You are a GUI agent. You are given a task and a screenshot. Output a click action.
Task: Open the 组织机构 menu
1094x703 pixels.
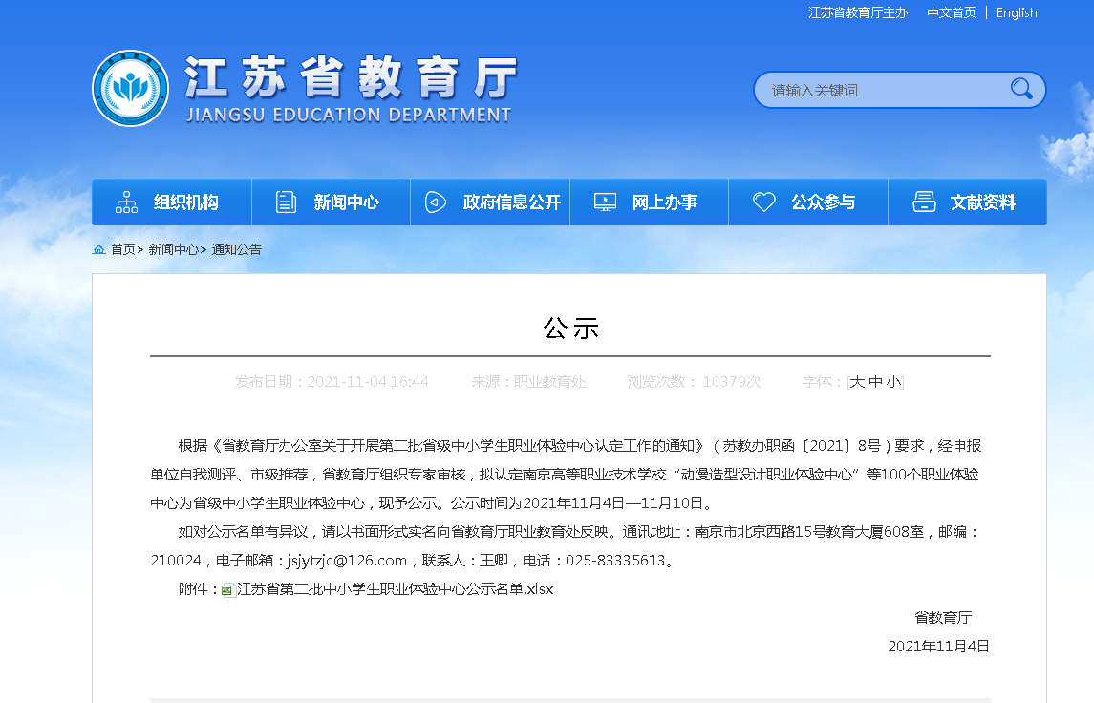172,202
